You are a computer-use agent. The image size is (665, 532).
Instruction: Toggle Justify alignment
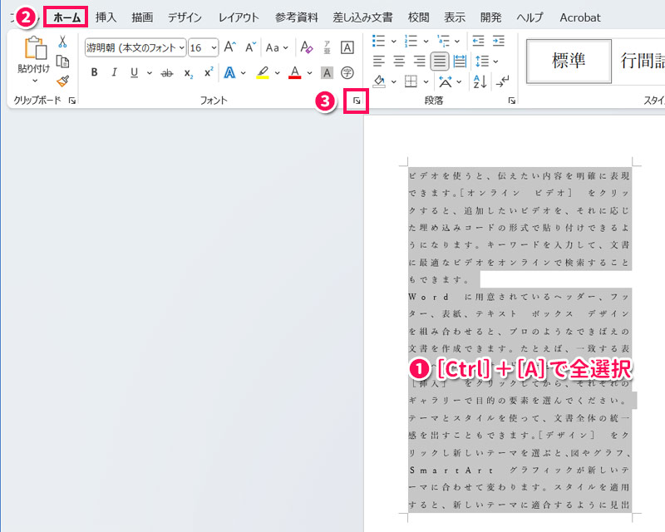[x=440, y=62]
